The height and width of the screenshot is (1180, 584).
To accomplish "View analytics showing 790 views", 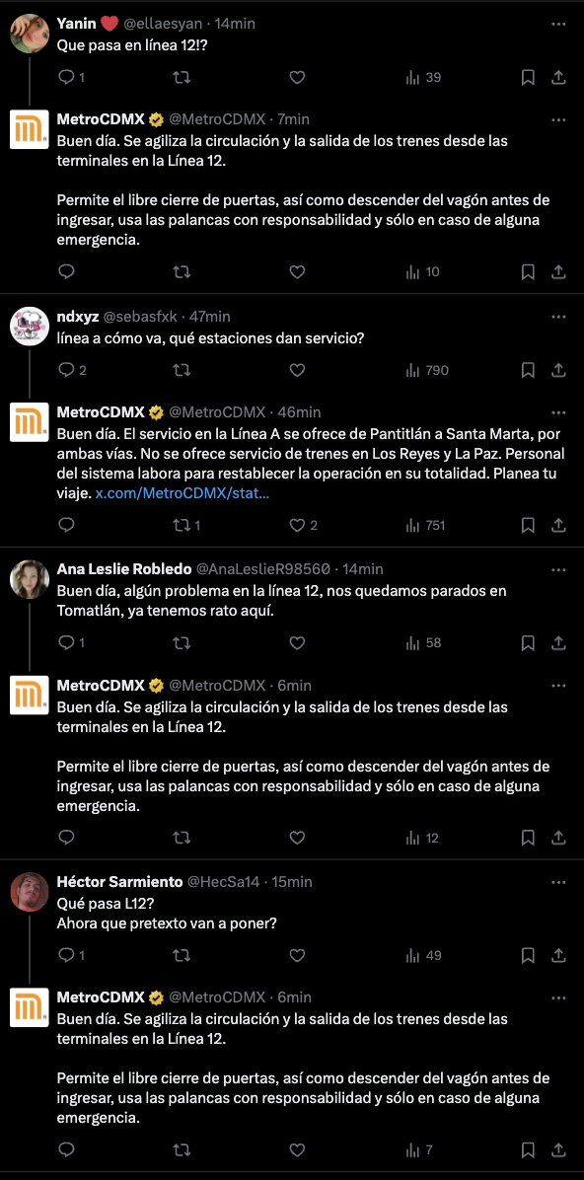I will coord(427,370).
